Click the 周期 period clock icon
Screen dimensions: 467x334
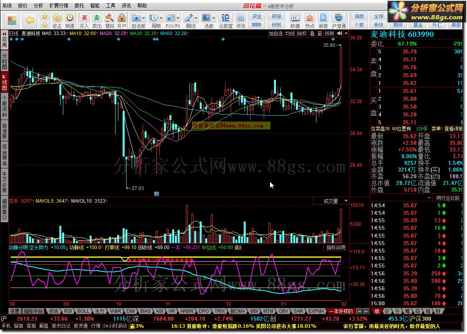coord(154,18)
